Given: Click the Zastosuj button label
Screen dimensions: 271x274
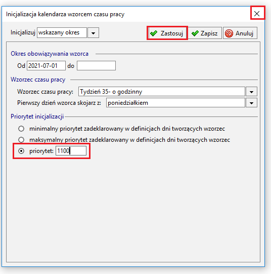Looking at the screenshot, I should [172, 33].
